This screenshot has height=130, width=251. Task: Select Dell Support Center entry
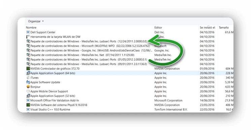click(x=43, y=32)
